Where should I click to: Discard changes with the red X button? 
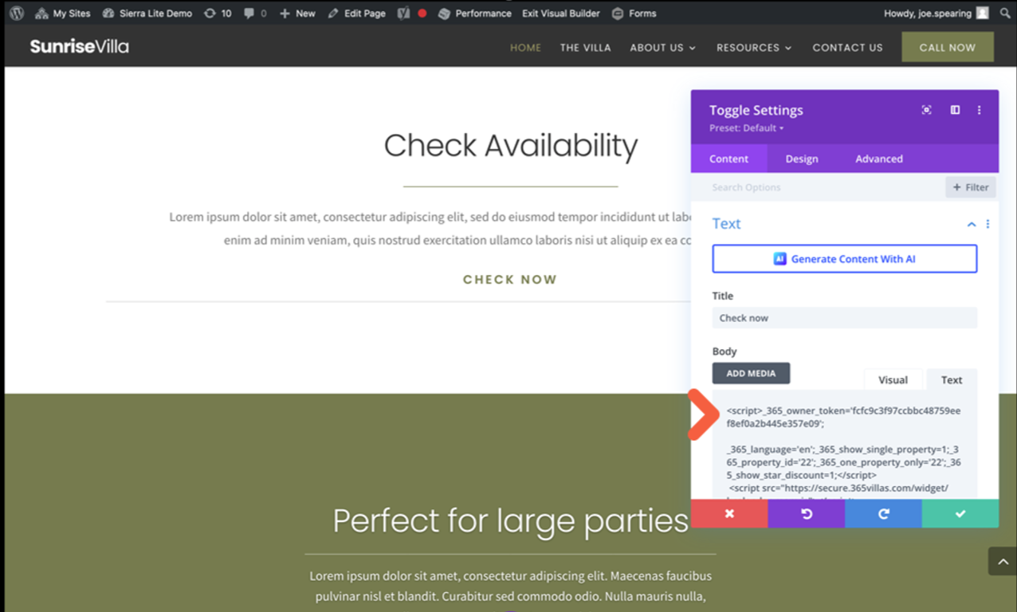click(x=729, y=514)
